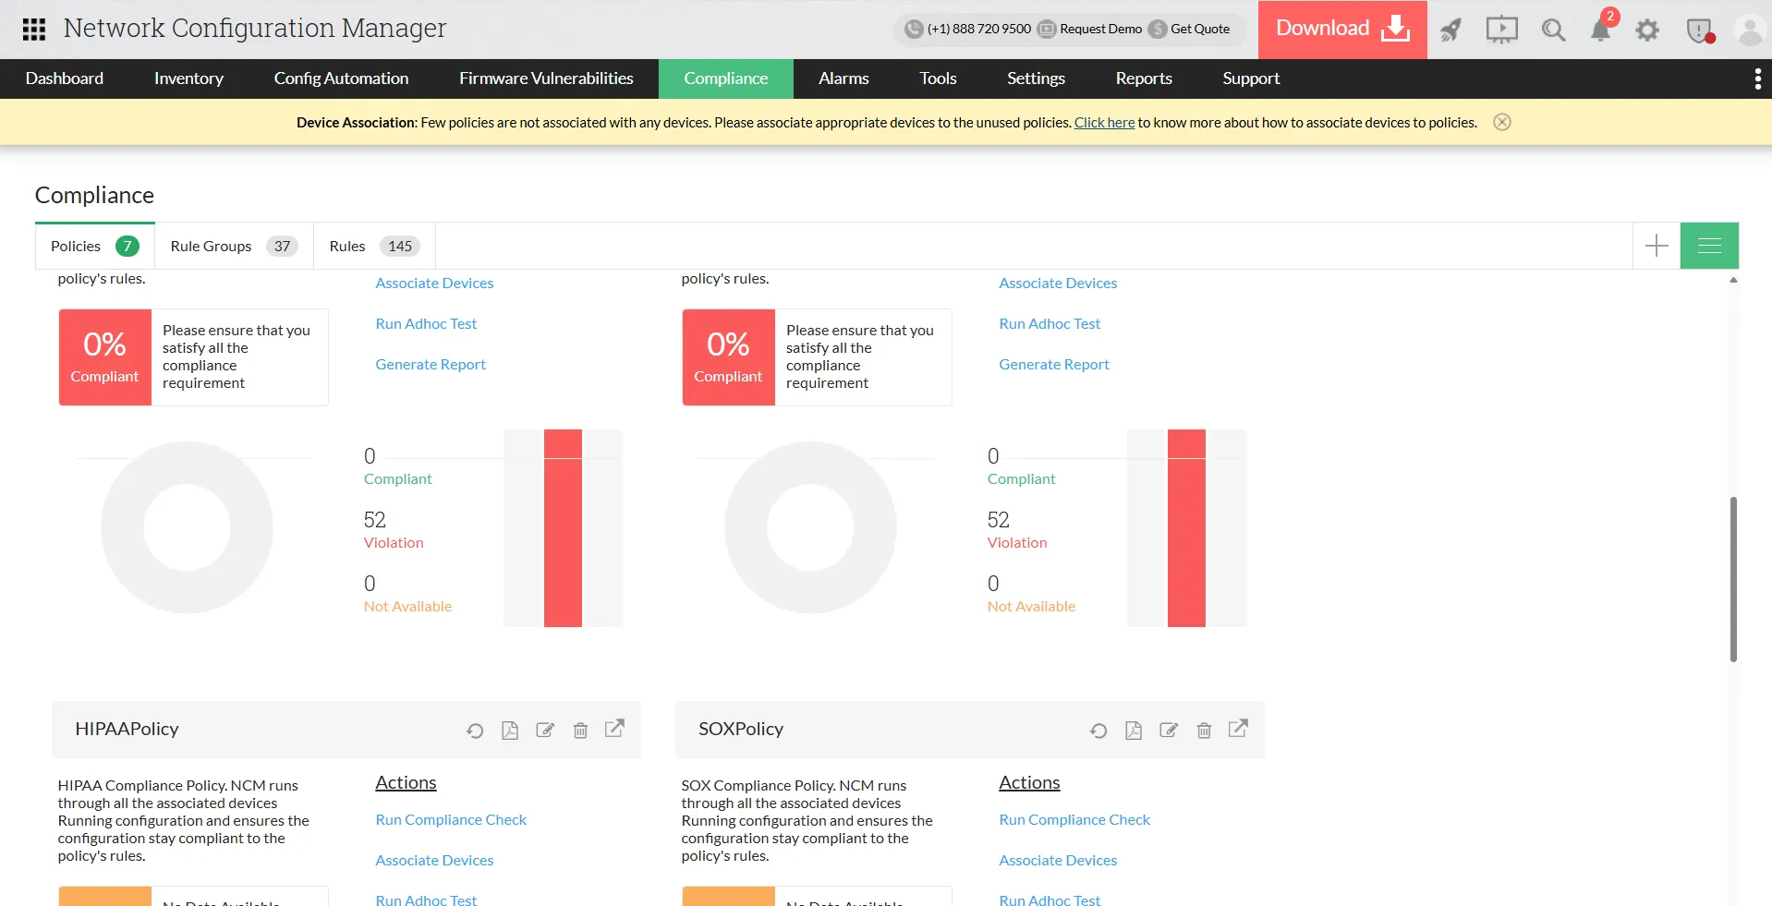Switch to the Rules tab
The height and width of the screenshot is (906, 1772).
coord(374,246)
